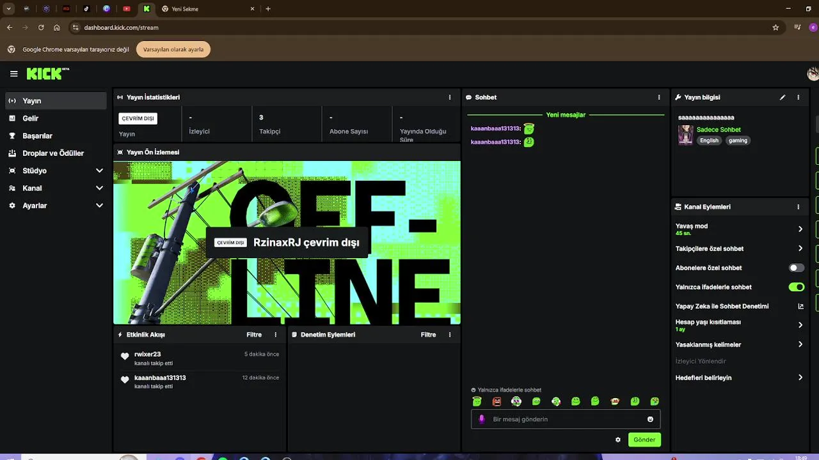This screenshot has height=460, width=819.
Task: Open Etkinlik Akışı three-dot menu
Action: click(276, 335)
